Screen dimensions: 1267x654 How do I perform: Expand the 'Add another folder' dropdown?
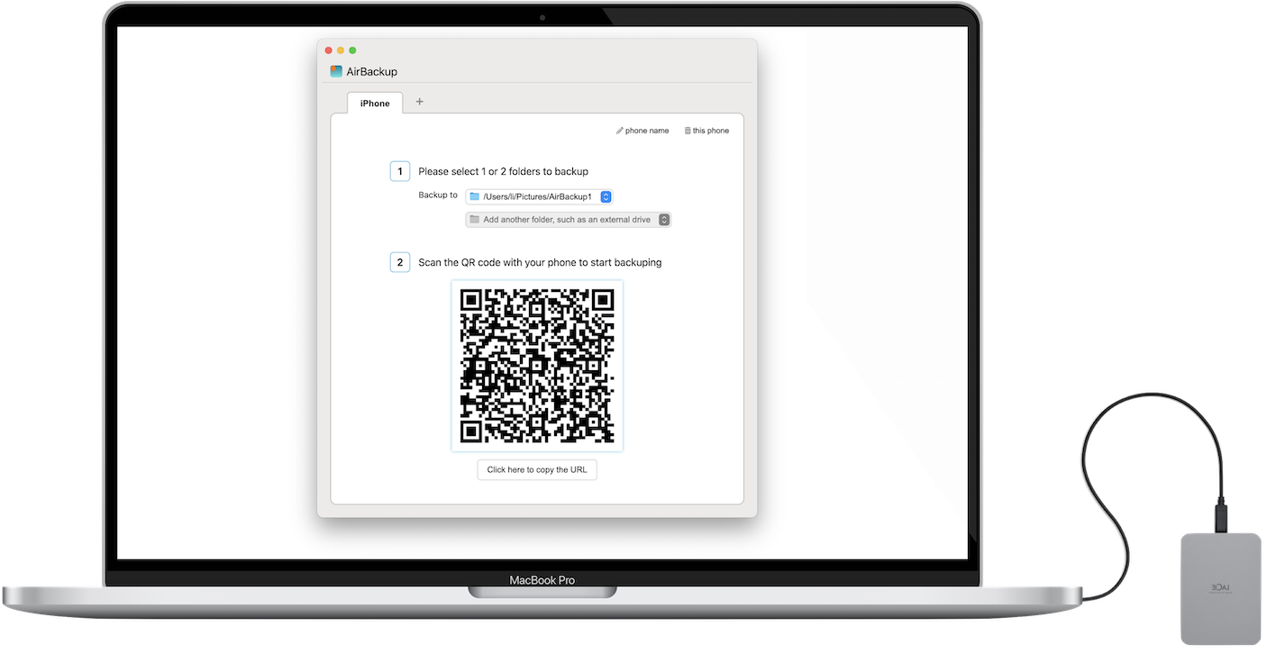[x=568, y=219]
